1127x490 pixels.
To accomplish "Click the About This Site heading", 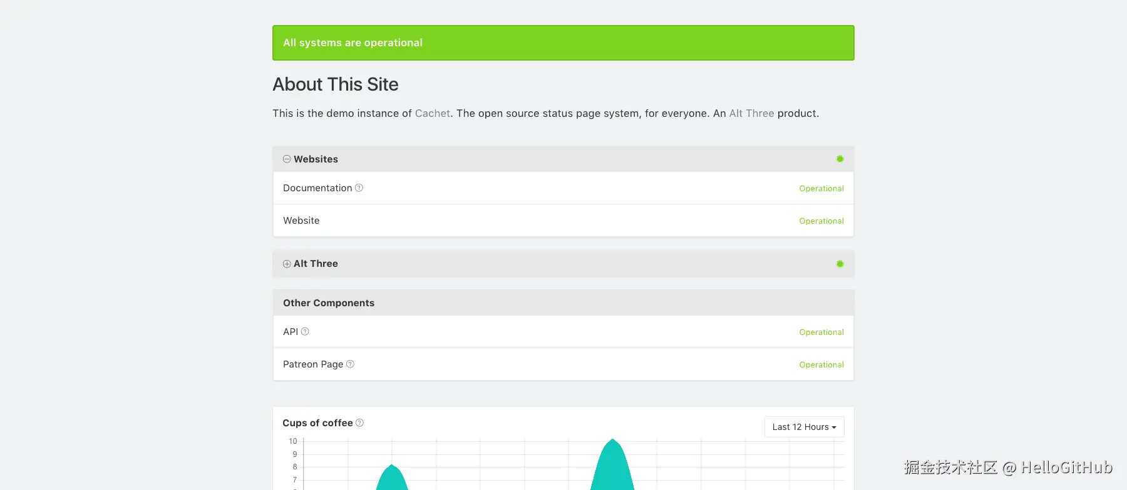I will click(336, 84).
